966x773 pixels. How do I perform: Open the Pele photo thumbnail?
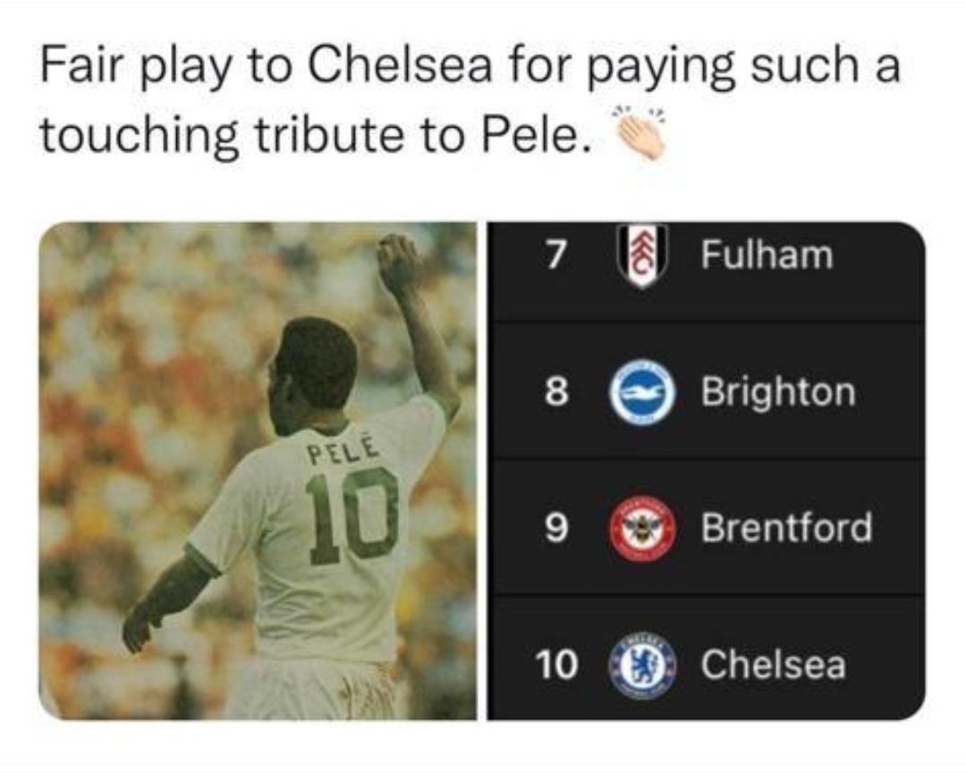pos(258,471)
